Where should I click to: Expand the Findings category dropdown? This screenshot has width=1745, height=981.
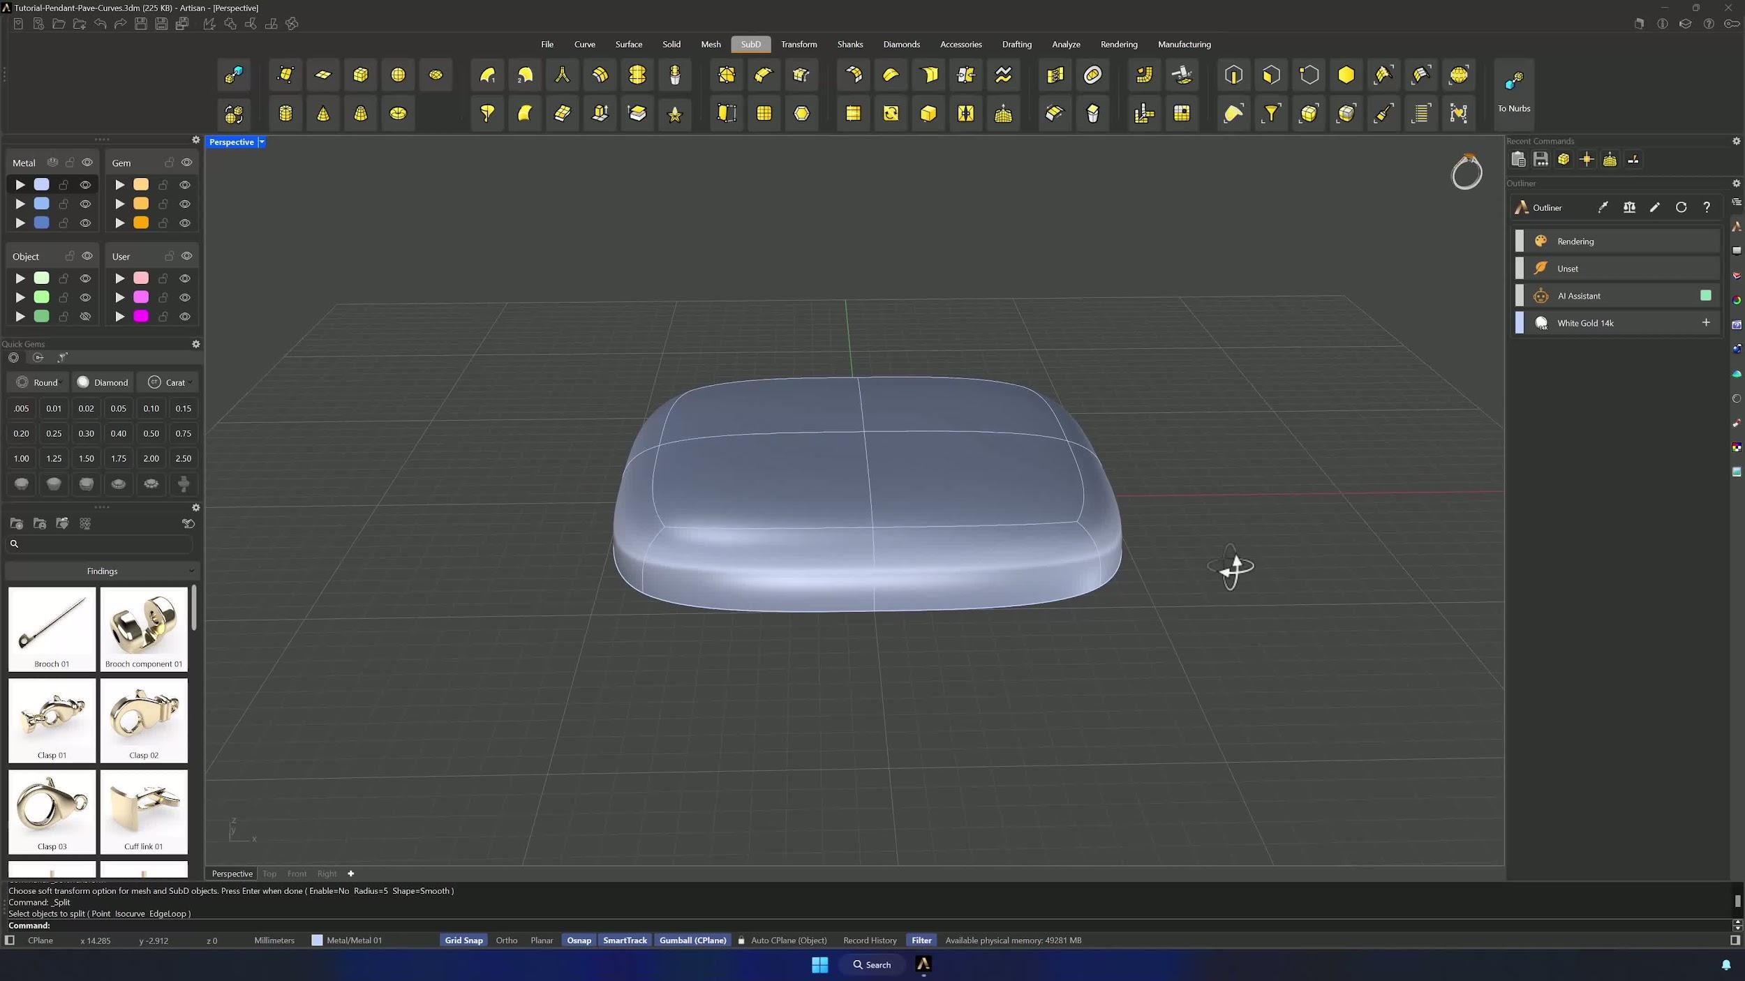click(102, 571)
